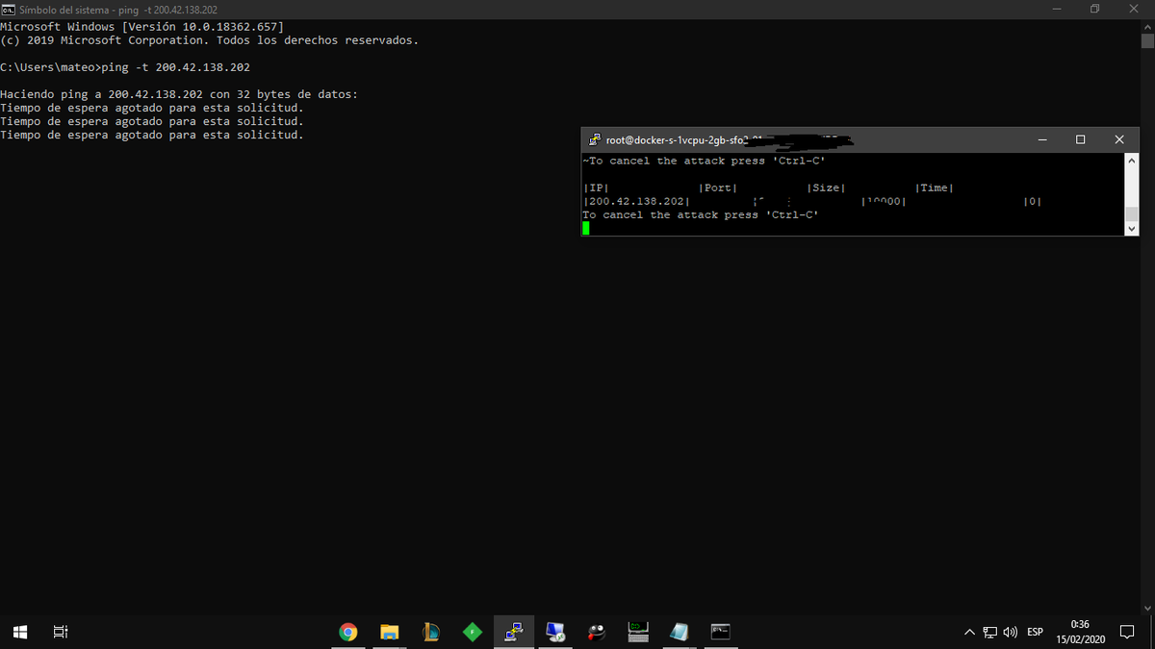Open the Windows Start menu
This screenshot has width=1155, height=649.
pyautogui.click(x=20, y=632)
